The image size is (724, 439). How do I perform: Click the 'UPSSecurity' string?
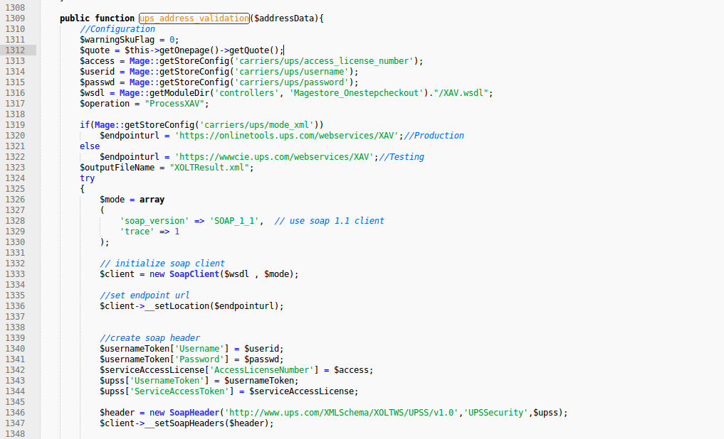point(496,413)
